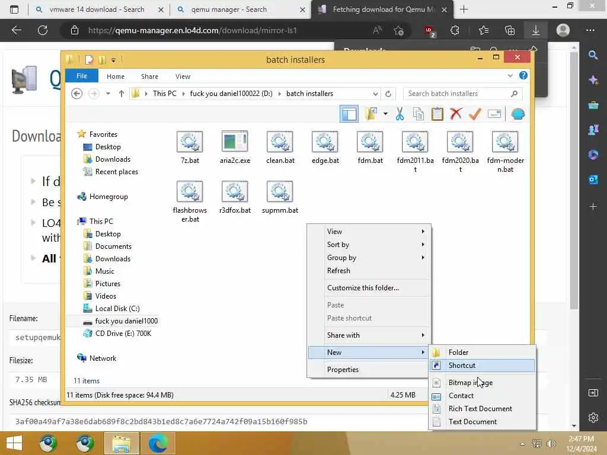The height and width of the screenshot is (455, 607).
Task: Create new Text Document from submenu
Action: pyautogui.click(x=483, y=422)
